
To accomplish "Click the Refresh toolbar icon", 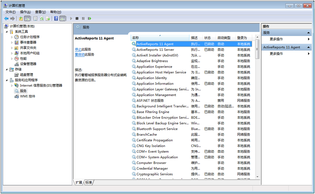I will (x=42, y=19).
